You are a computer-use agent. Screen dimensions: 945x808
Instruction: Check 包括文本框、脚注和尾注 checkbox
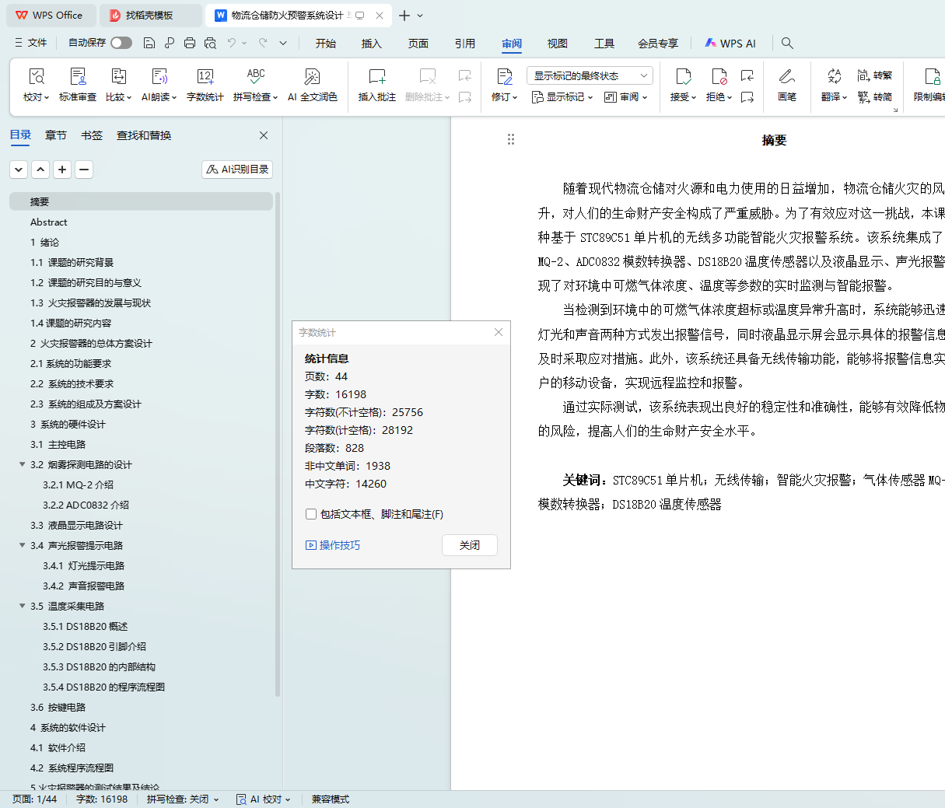point(311,514)
